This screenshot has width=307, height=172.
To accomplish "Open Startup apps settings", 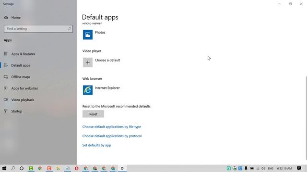I will (16, 111).
